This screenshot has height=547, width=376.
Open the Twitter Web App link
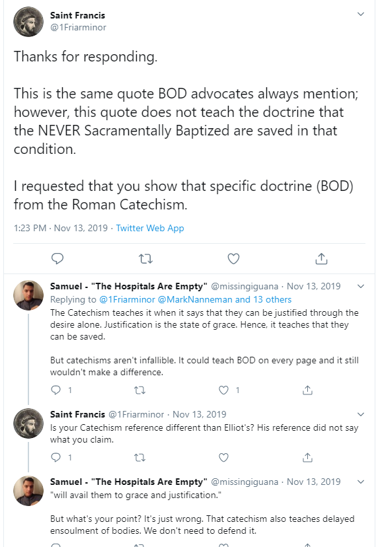[150, 228]
